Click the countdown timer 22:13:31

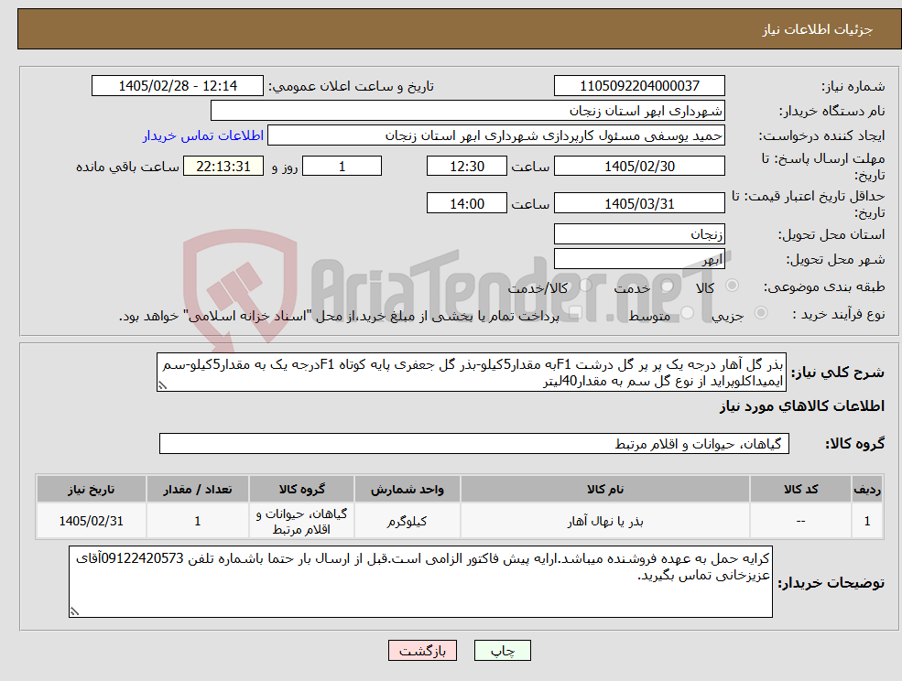(x=223, y=167)
